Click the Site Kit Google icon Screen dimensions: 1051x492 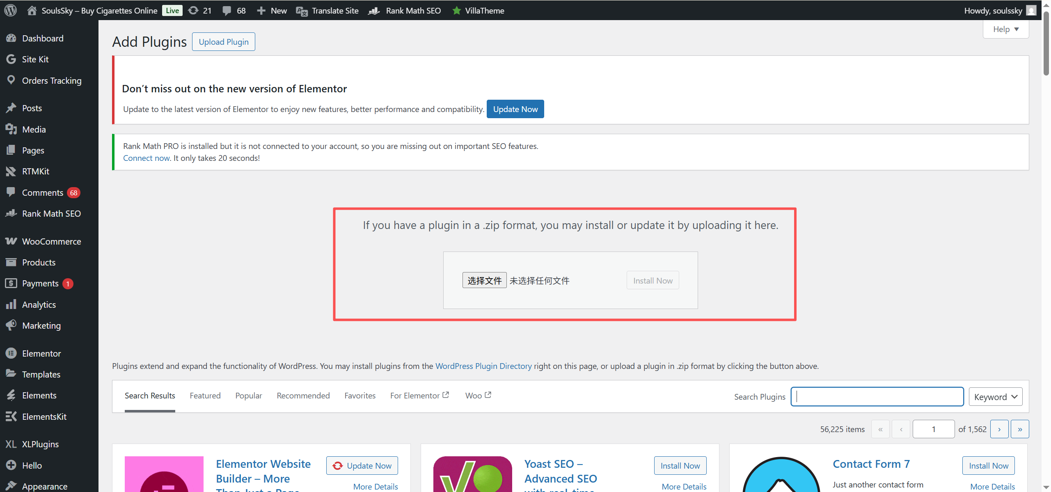11,59
